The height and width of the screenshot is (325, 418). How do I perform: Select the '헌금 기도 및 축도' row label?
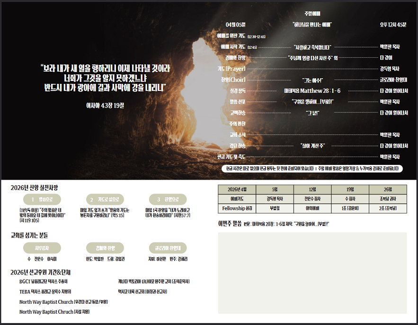point(231,157)
